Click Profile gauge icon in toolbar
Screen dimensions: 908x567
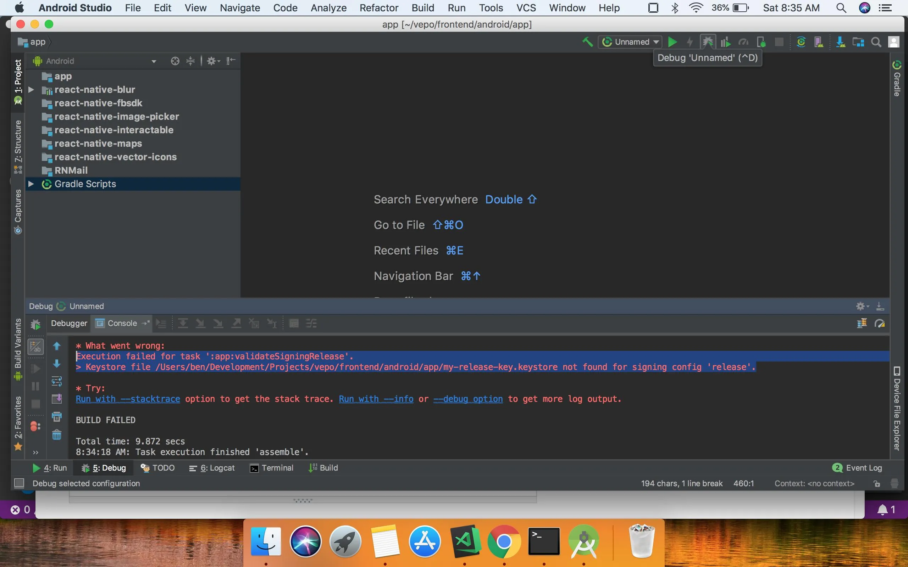tap(743, 42)
